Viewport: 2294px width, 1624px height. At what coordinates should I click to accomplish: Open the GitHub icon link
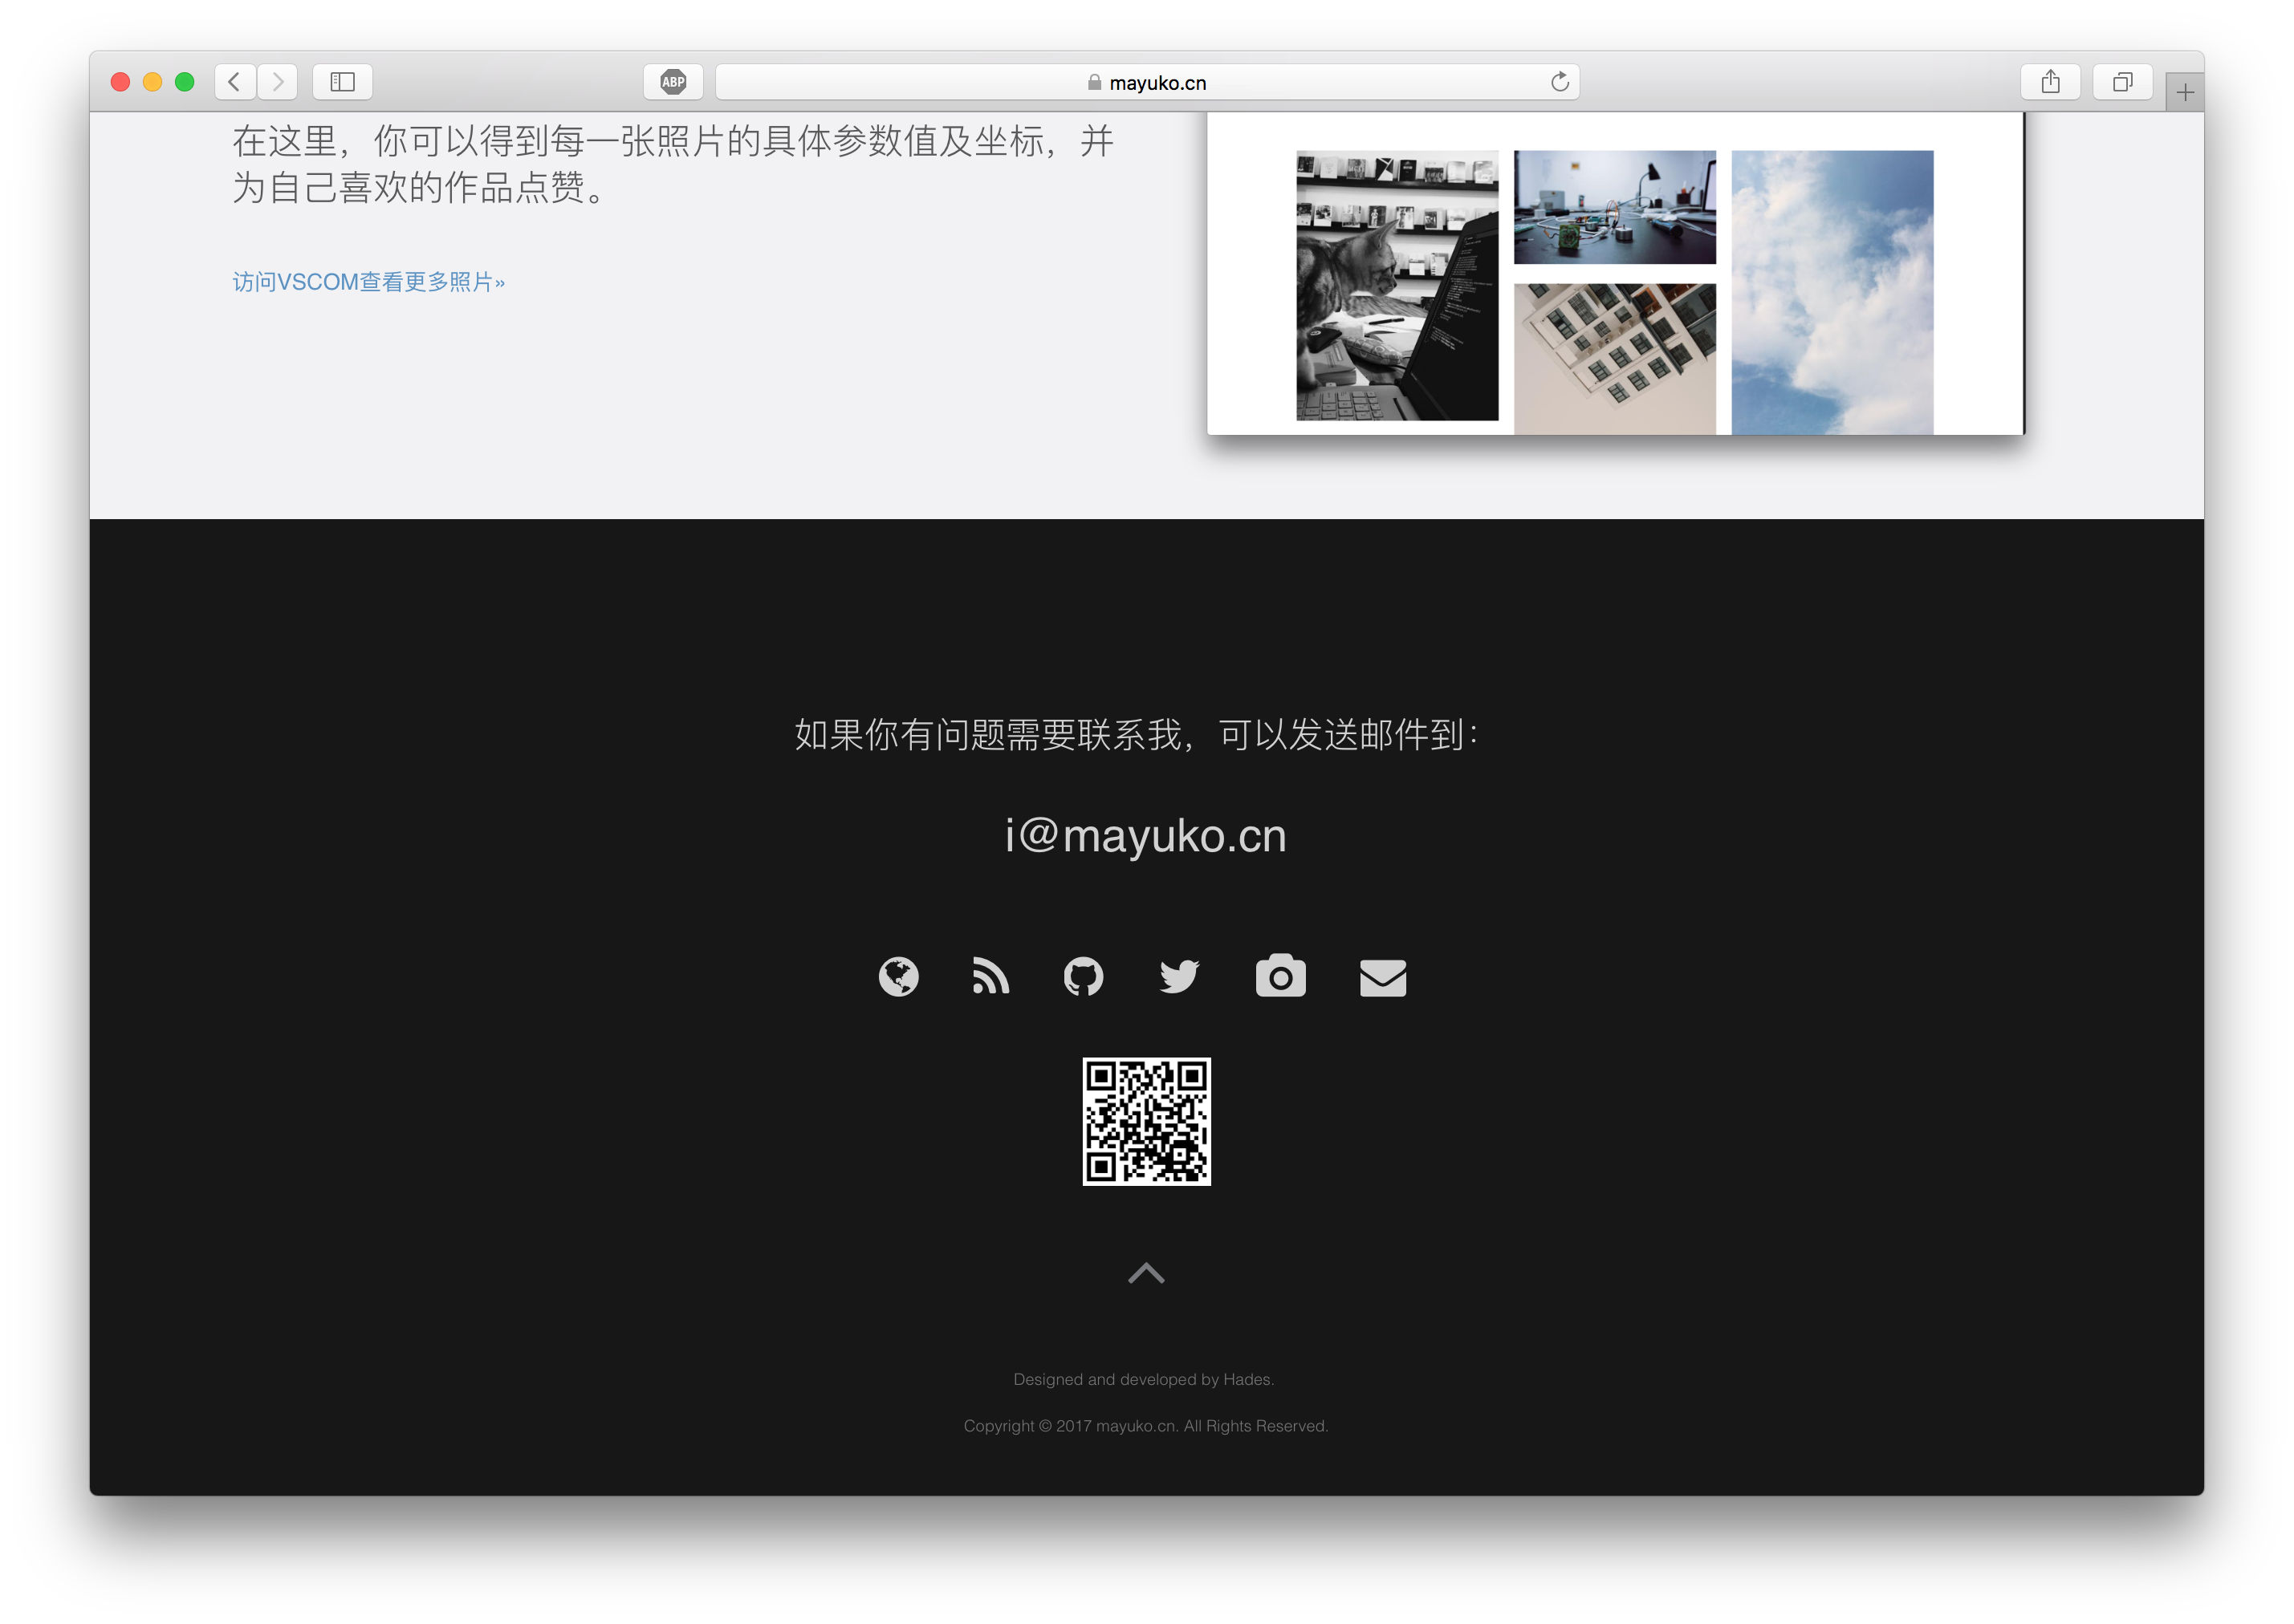coord(1084,977)
